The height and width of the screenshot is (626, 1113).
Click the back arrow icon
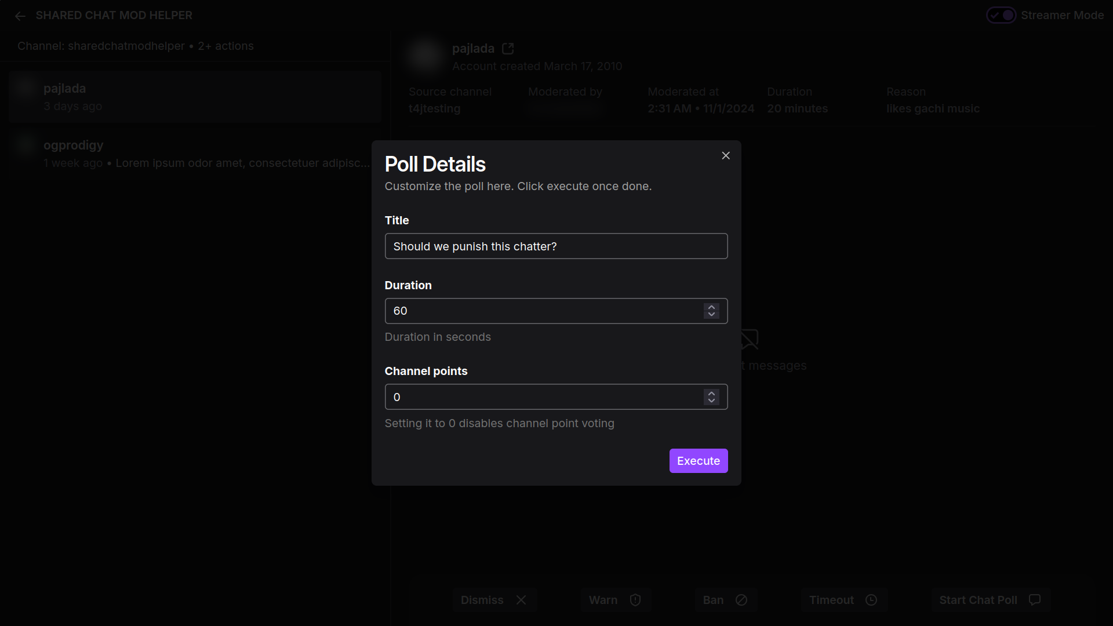click(x=20, y=16)
